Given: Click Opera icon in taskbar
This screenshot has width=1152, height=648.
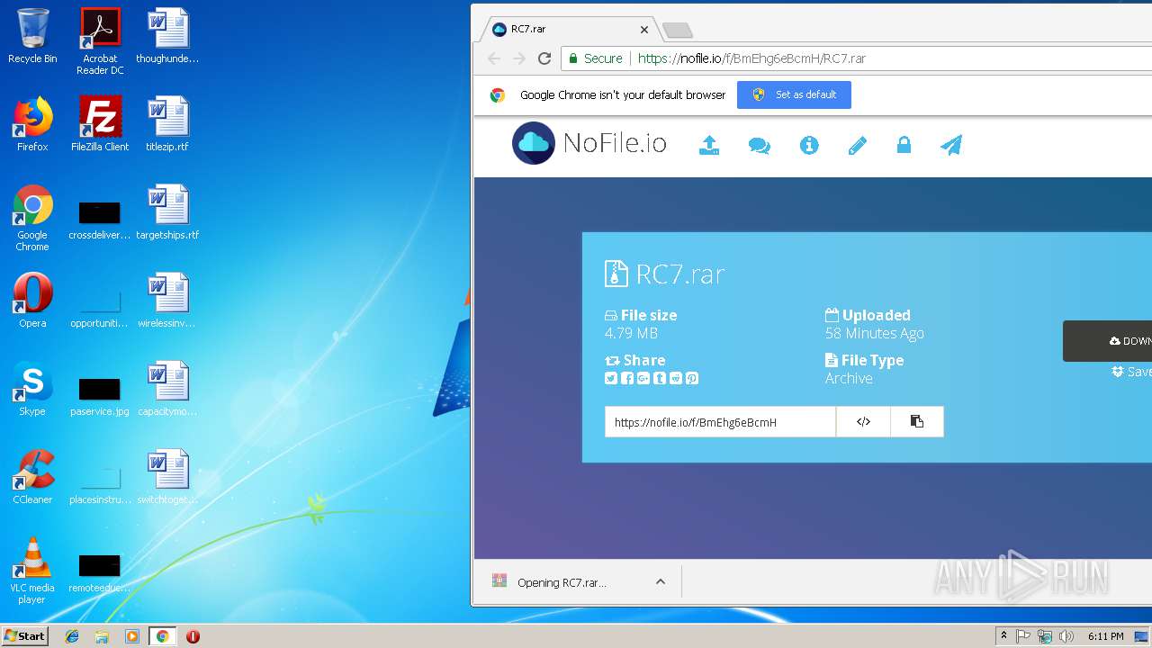Looking at the screenshot, I should point(193,636).
